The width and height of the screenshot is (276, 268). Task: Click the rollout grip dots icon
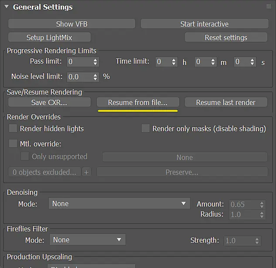pyautogui.click(x=269, y=7)
